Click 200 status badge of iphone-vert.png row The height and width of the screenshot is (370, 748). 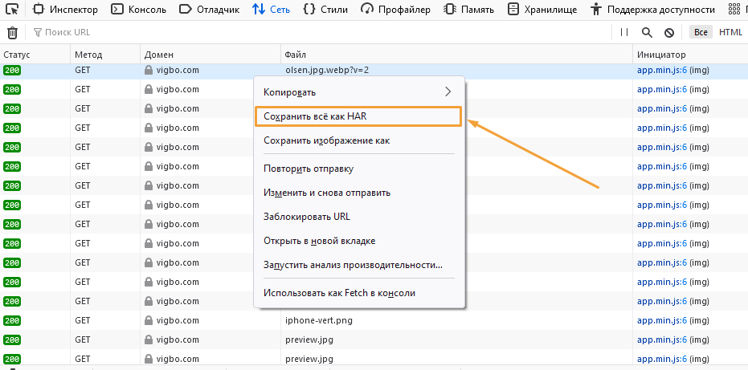[12, 320]
